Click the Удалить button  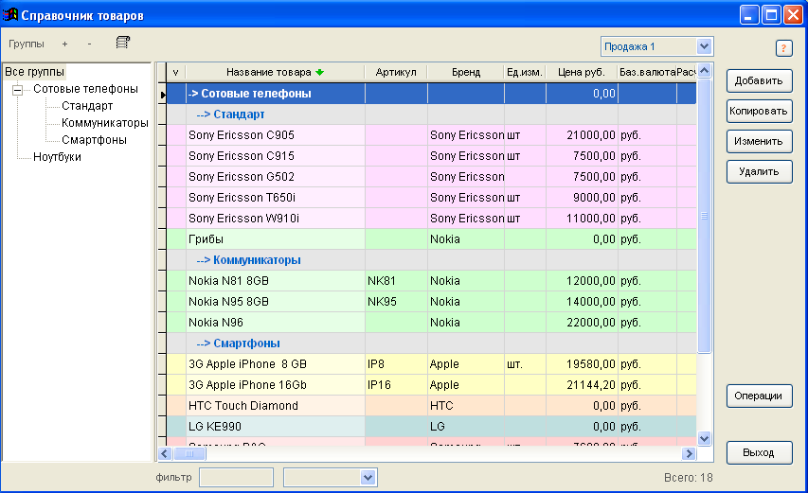(x=759, y=172)
